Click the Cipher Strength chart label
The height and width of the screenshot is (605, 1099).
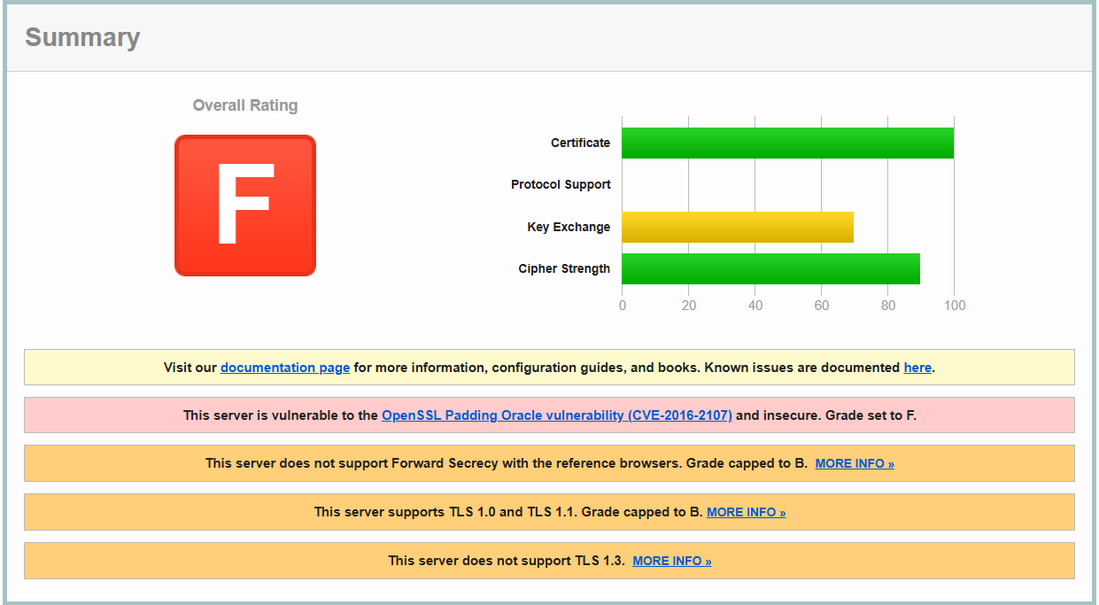564,268
